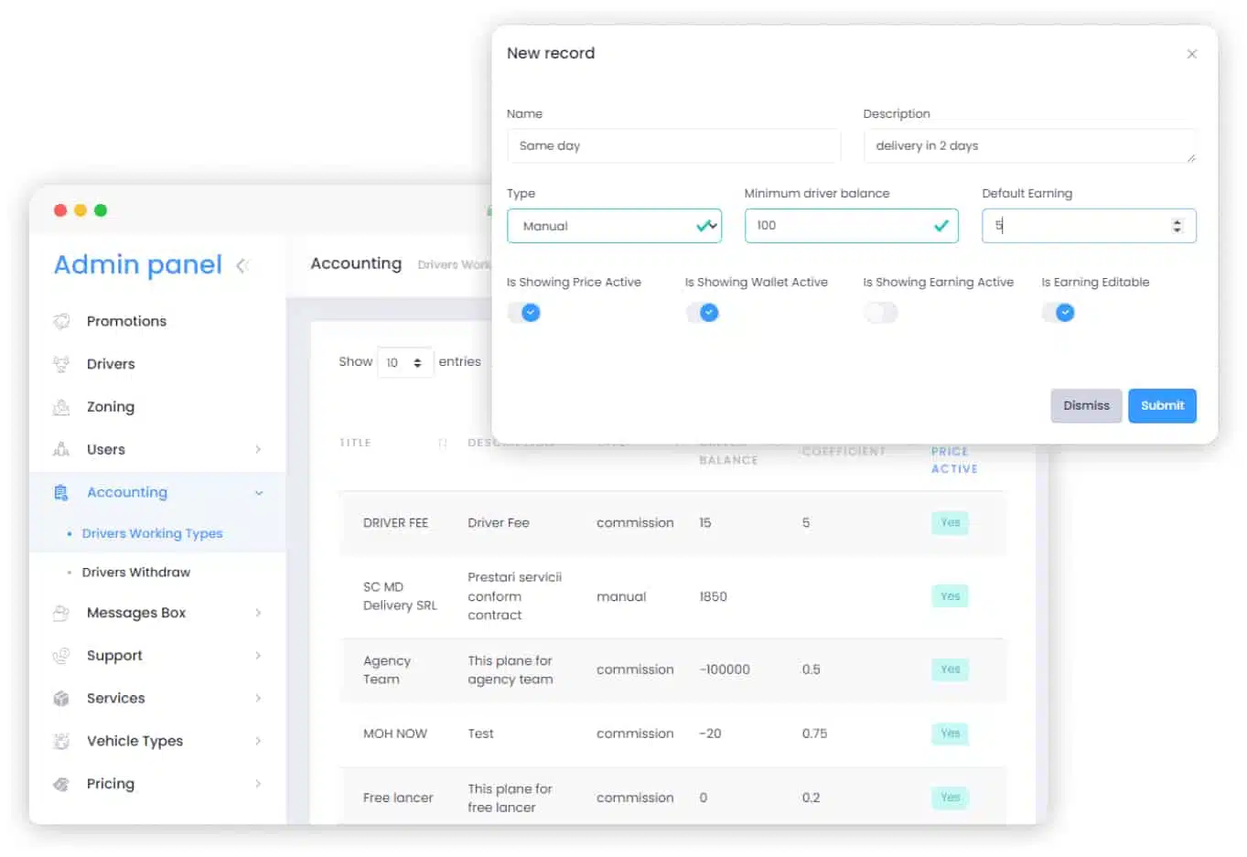This screenshot has width=1247, height=857.
Task: Select Drivers Working Types submenu item
Action: coord(152,533)
